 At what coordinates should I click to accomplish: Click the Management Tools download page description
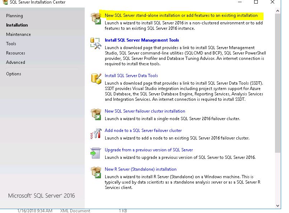tap(185, 56)
